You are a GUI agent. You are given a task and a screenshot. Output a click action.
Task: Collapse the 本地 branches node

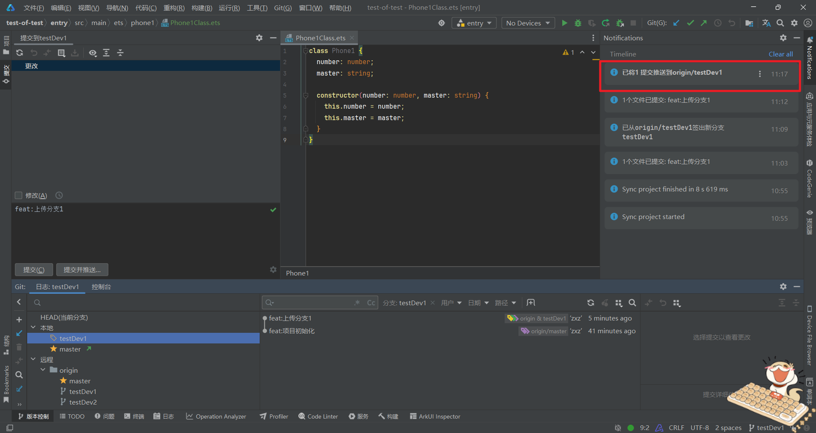tap(33, 327)
